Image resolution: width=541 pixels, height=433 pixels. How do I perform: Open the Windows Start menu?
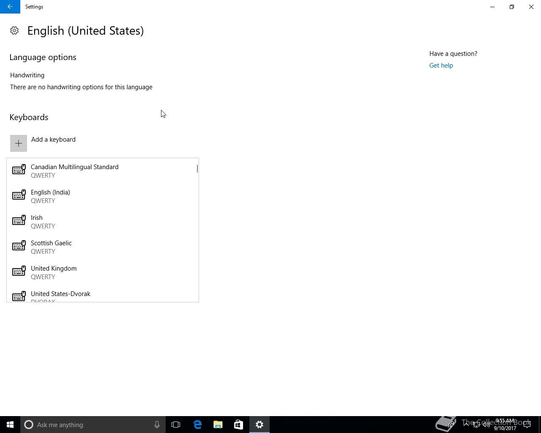pyautogui.click(x=10, y=425)
